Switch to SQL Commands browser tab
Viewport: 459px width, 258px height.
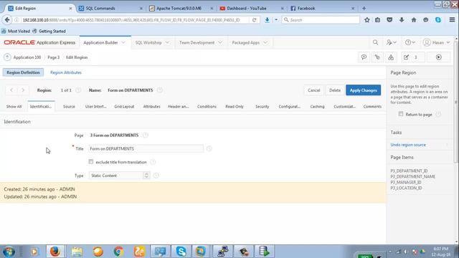[110, 8]
